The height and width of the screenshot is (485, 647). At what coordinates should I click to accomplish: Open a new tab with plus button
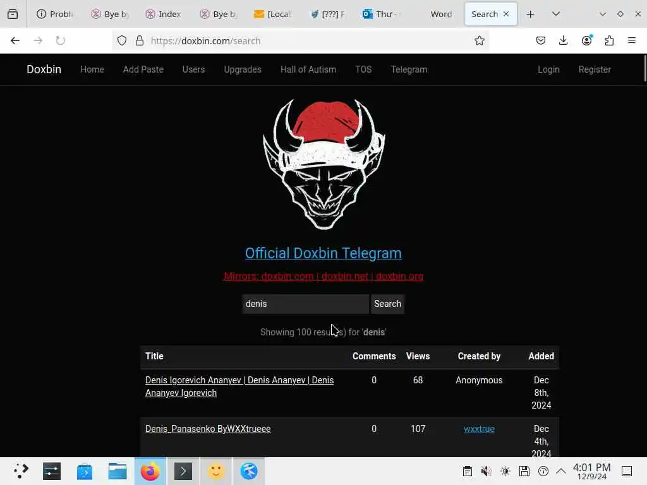pyautogui.click(x=530, y=15)
